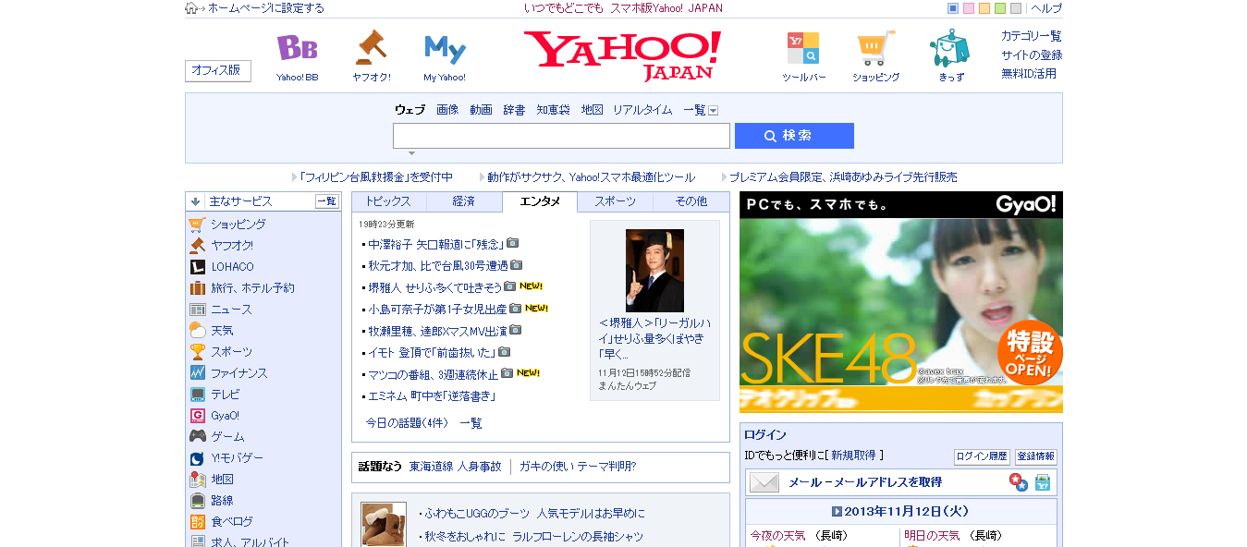Click the UGG boots thumbnail image
The width and height of the screenshot is (1247, 547).
[384, 525]
